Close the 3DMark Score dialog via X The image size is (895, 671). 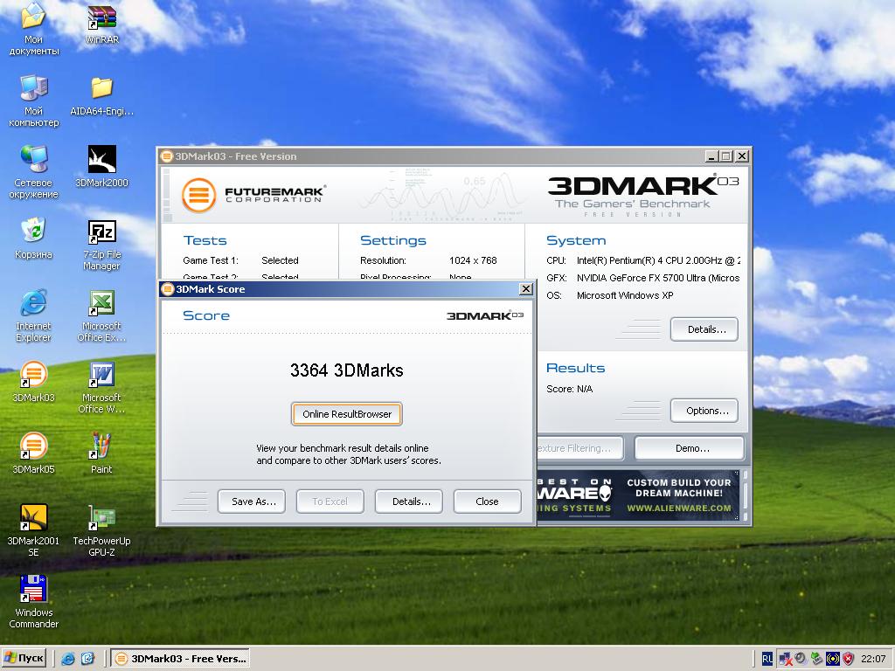[526, 289]
